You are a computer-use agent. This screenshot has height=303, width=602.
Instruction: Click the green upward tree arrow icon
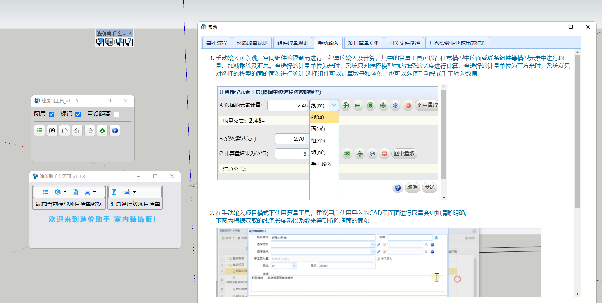[x=102, y=130]
